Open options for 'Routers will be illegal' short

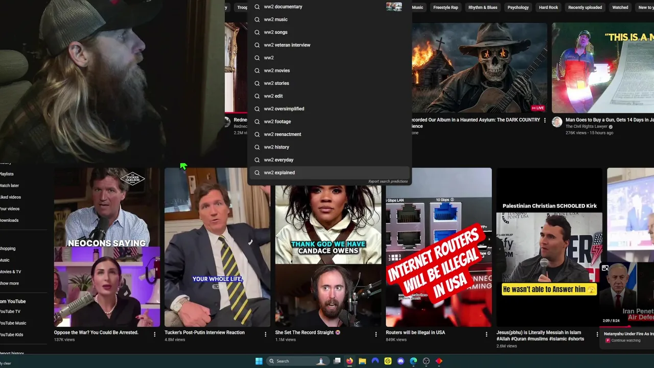(486, 334)
